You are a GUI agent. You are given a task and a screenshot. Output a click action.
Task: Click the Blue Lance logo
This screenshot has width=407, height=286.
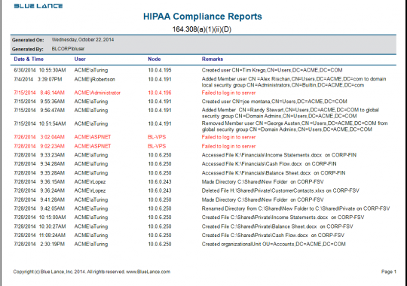38,6
